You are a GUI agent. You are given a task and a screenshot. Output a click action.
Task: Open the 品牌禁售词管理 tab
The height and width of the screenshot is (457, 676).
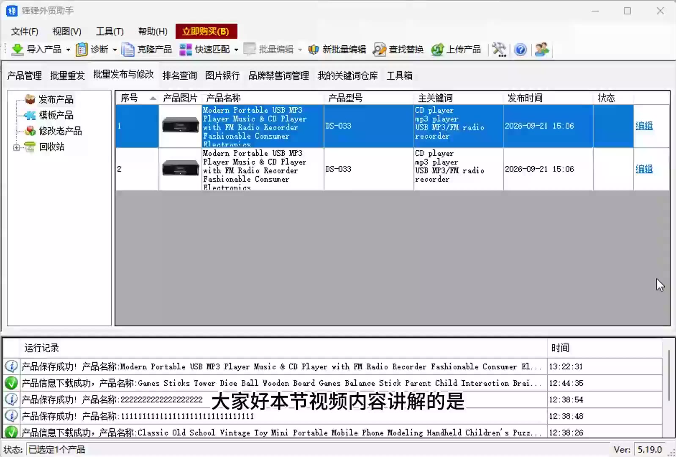279,76
